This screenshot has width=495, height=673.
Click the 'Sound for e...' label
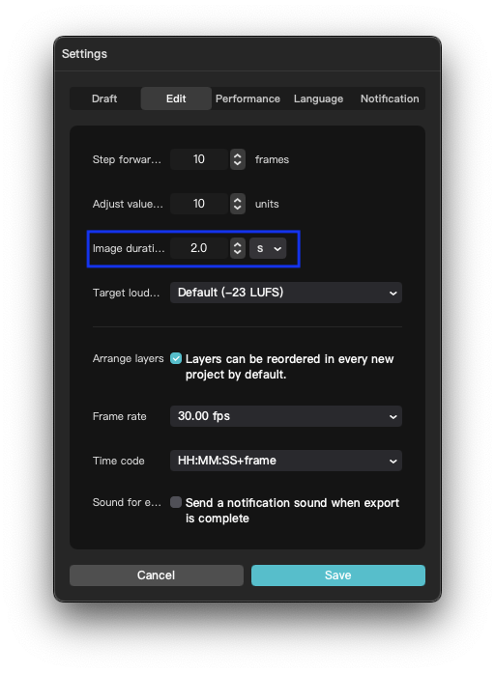(127, 502)
